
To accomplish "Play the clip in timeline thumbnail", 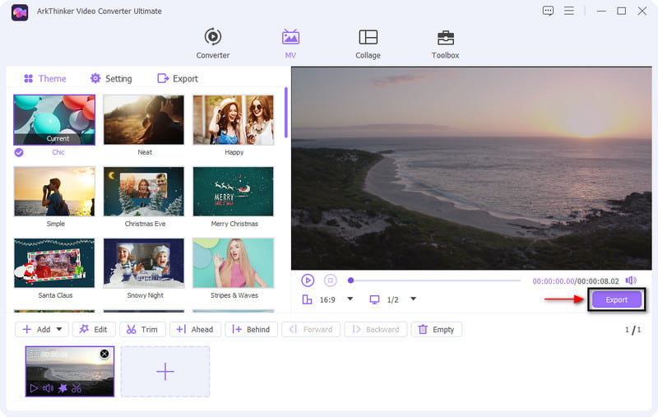I will coord(34,388).
